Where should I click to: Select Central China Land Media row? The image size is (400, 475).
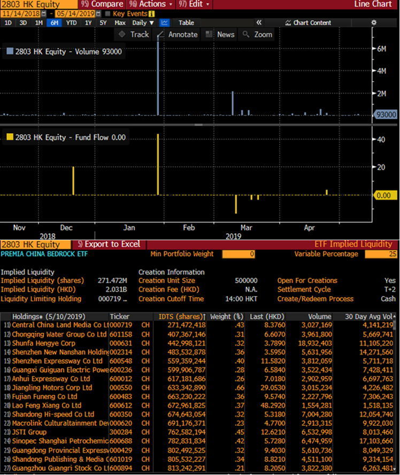198,325
